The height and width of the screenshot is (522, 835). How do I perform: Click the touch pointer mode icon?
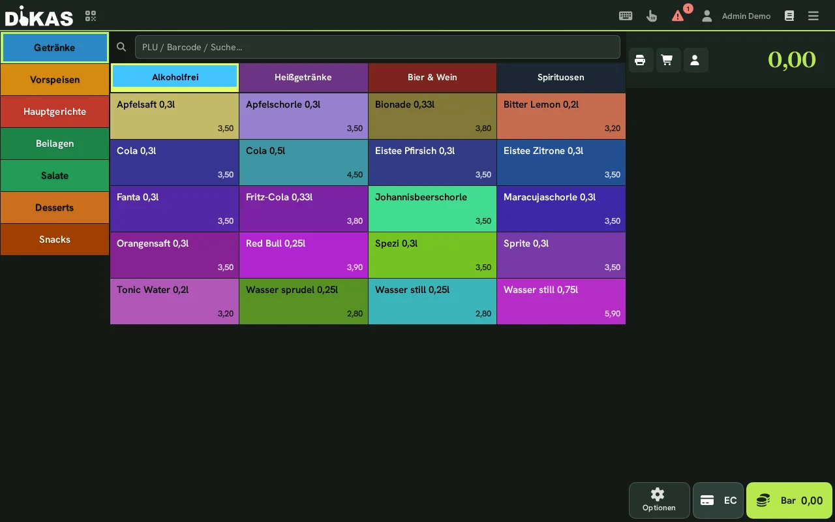(x=652, y=16)
